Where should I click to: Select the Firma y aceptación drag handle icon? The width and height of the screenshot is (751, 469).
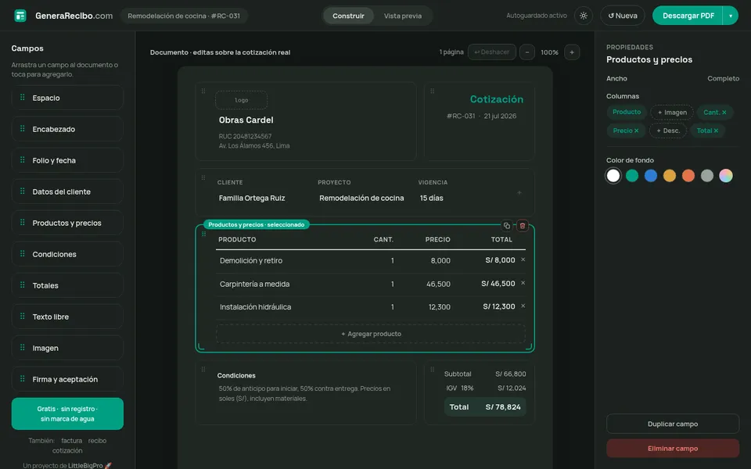point(22,379)
